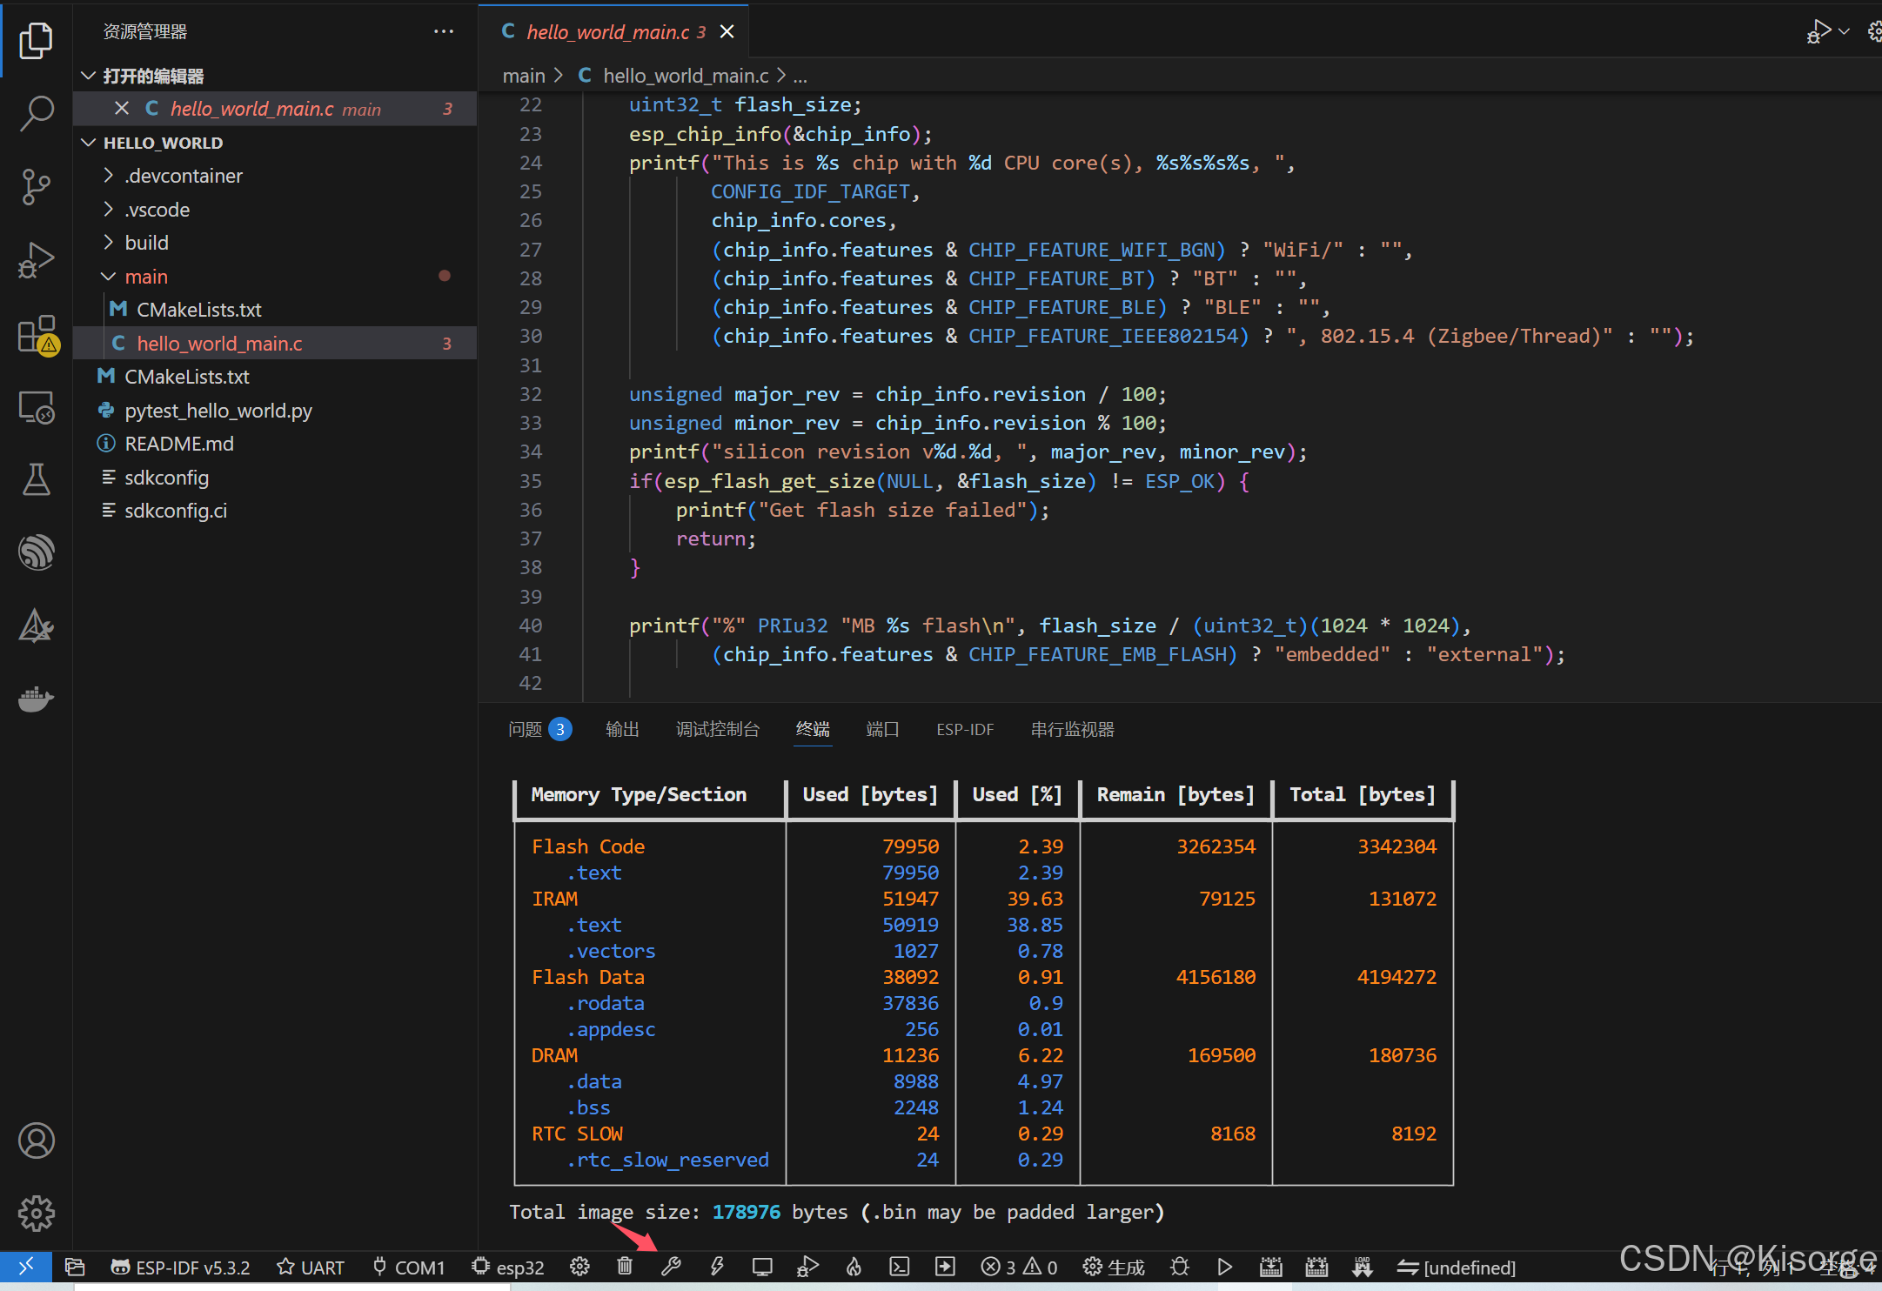Click ESP-IDF debug icon in status bar
The image size is (1882, 1291).
coord(807,1267)
